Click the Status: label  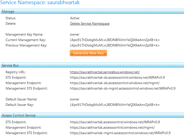(x=11, y=18)
